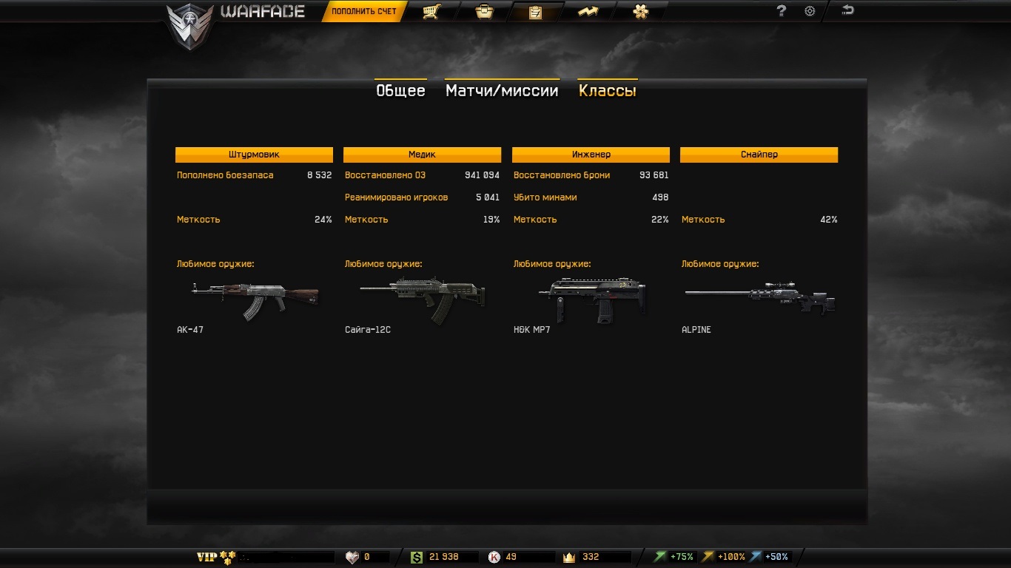Click the blue +50% booster arrow

click(756, 556)
